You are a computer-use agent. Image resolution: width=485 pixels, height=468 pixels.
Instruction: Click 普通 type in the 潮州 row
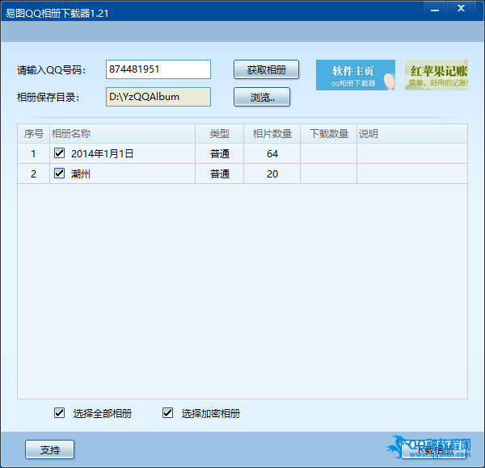(220, 173)
